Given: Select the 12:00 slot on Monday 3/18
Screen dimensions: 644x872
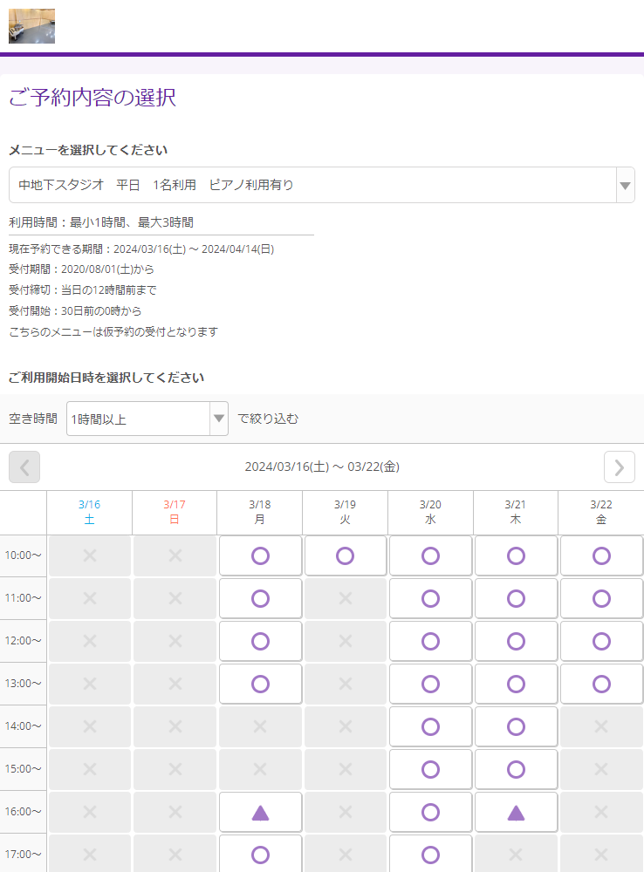Looking at the screenshot, I should [x=260, y=641].
